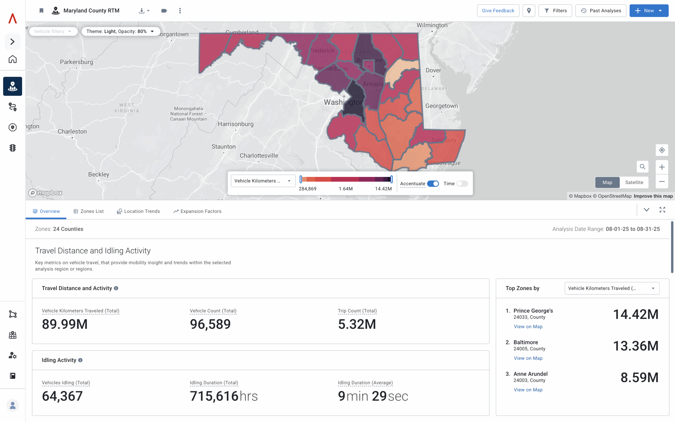Open the traffic signal icon in the sidebar

pyautogui.click(x=13, y=148)
